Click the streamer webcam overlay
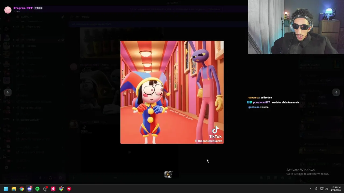Image resolution: width=344 pixels, height=193 pixels. tap(296, 27)
